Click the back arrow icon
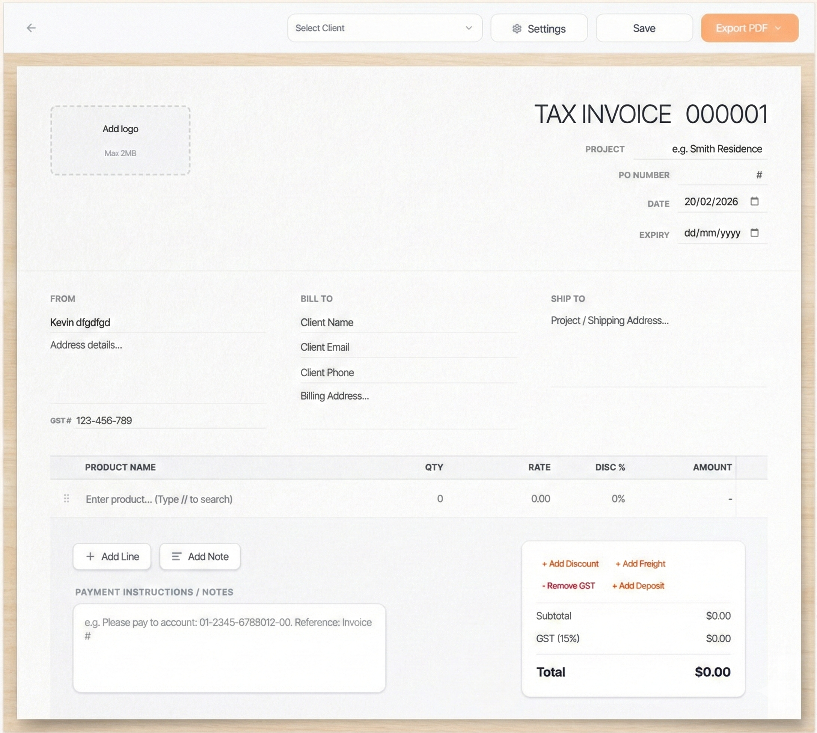The image size is (817, 733). pyautogui.click(x=32, y=27)
